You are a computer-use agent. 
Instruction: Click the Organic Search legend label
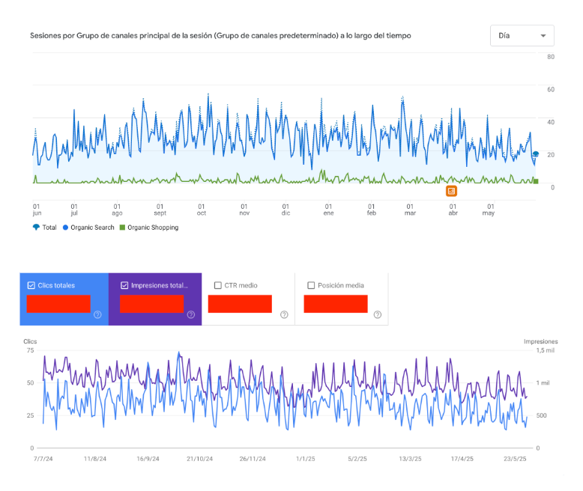point(92,228)
